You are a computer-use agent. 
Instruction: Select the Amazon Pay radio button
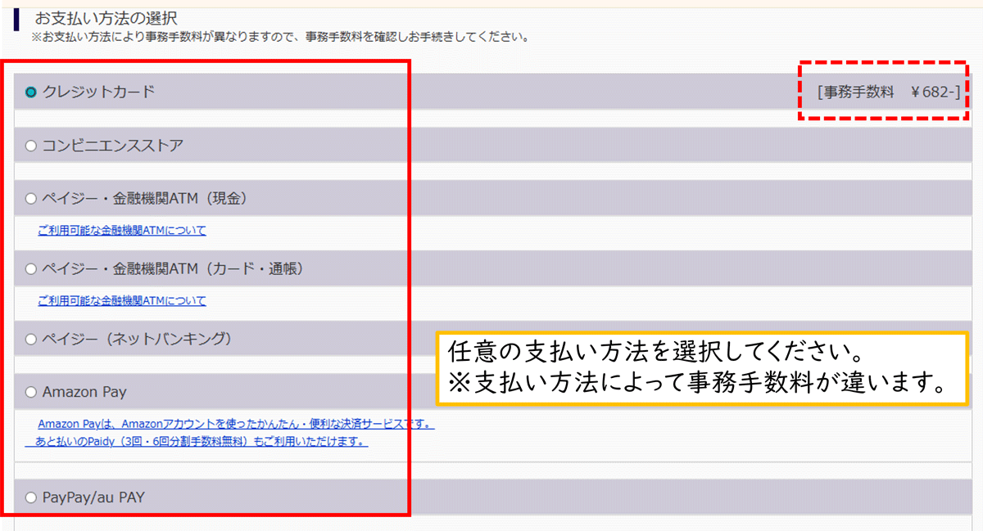(31, 392)
